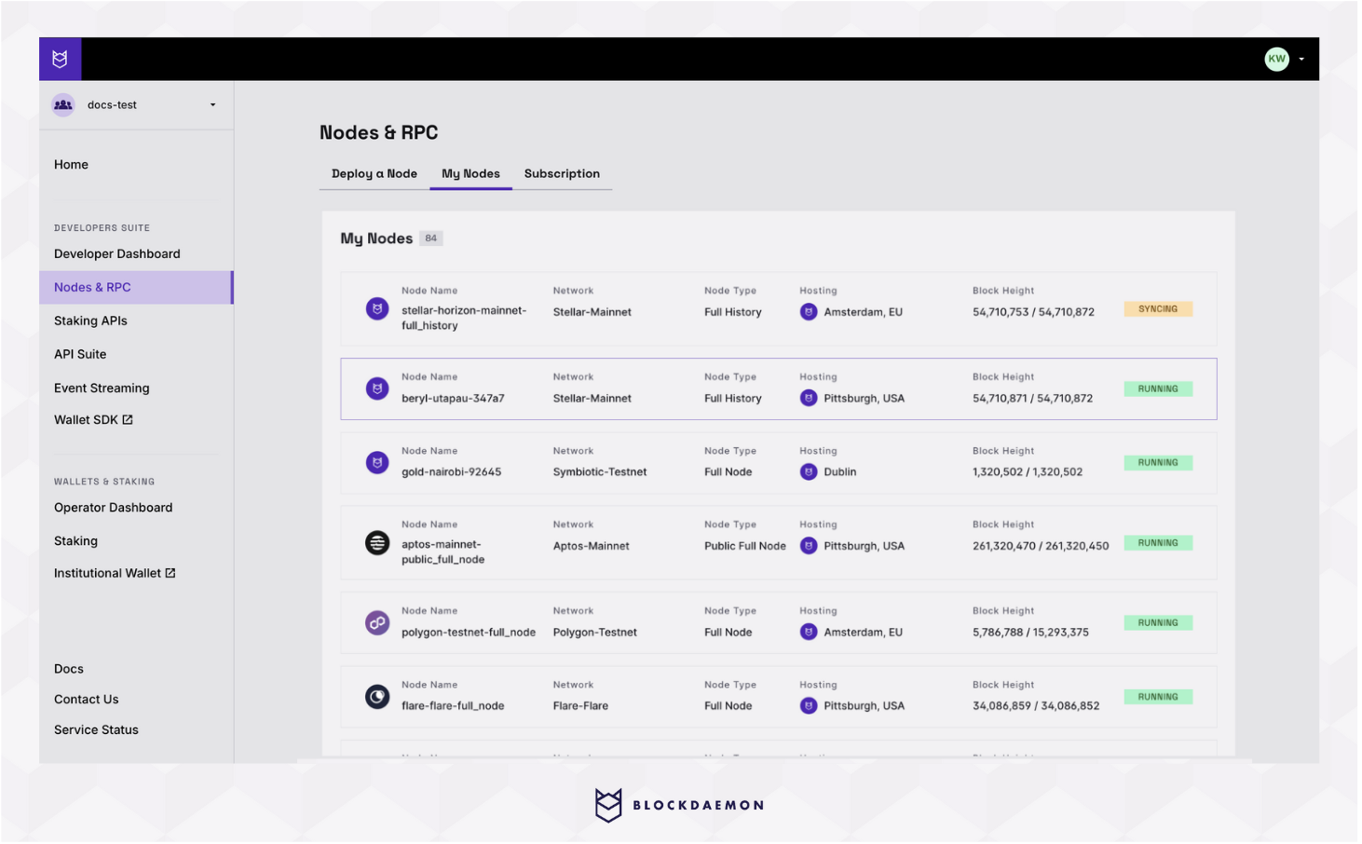Click block height 1,320,502 / 1,320,502

[1028, 472]
